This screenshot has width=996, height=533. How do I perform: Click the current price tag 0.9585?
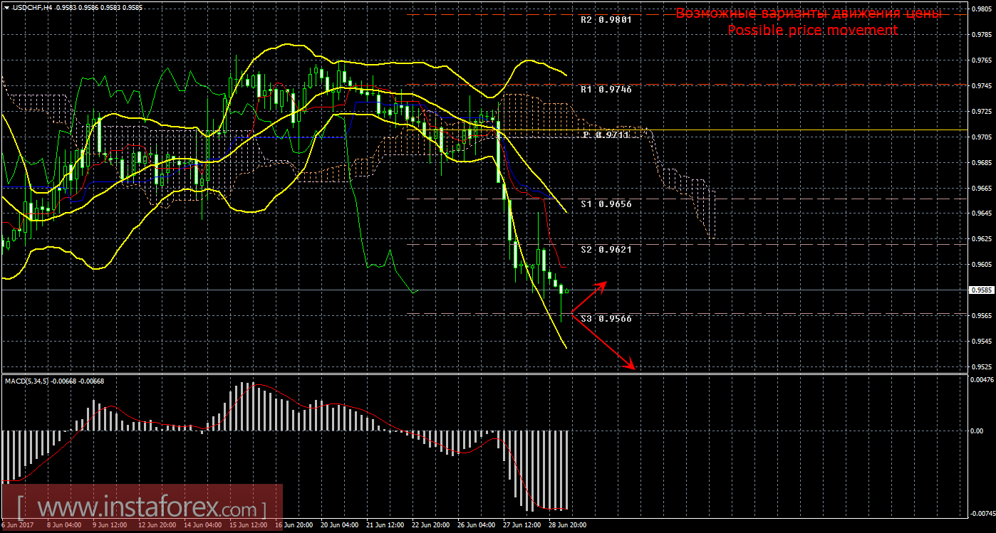click(980, 290)
